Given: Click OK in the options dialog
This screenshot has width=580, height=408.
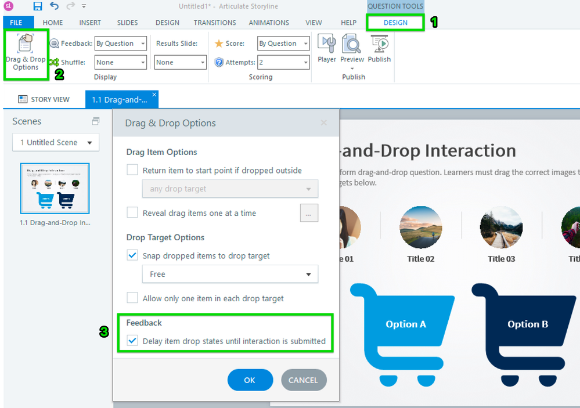Looking at the screenshot, I should tap(250, 380).
